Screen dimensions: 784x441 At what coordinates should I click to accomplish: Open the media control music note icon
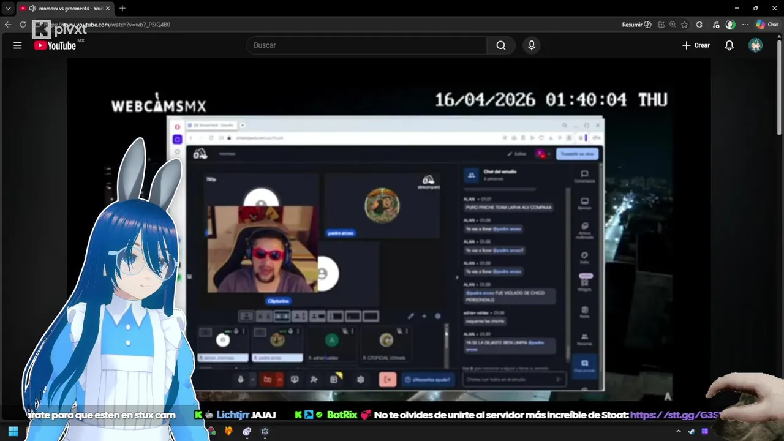pos(716,24)
